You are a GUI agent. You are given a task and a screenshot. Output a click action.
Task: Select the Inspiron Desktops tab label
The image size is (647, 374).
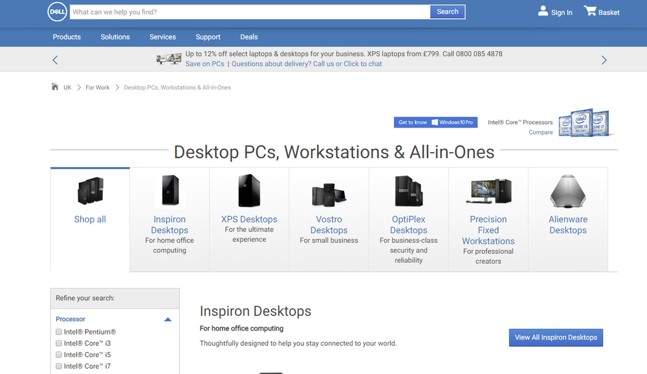pos(170,225)
